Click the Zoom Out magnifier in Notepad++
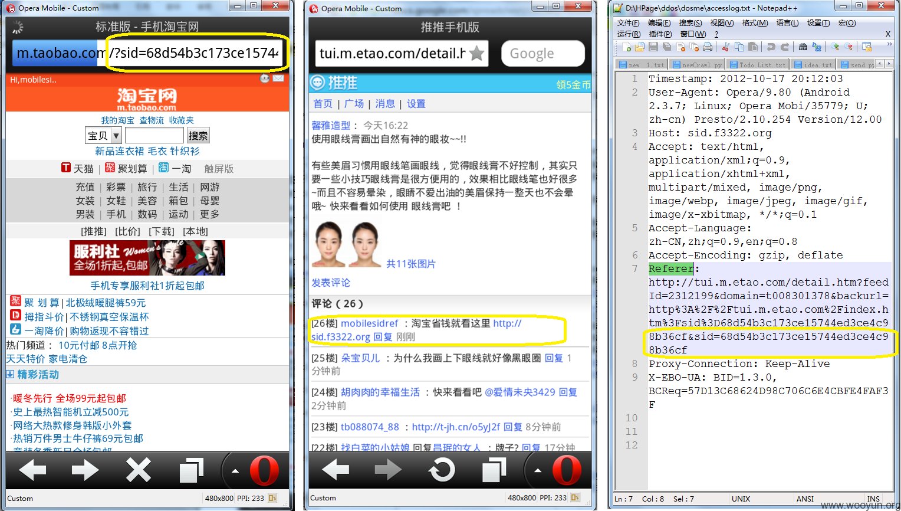The image size is (901, 511). click(x=849, y=47)
